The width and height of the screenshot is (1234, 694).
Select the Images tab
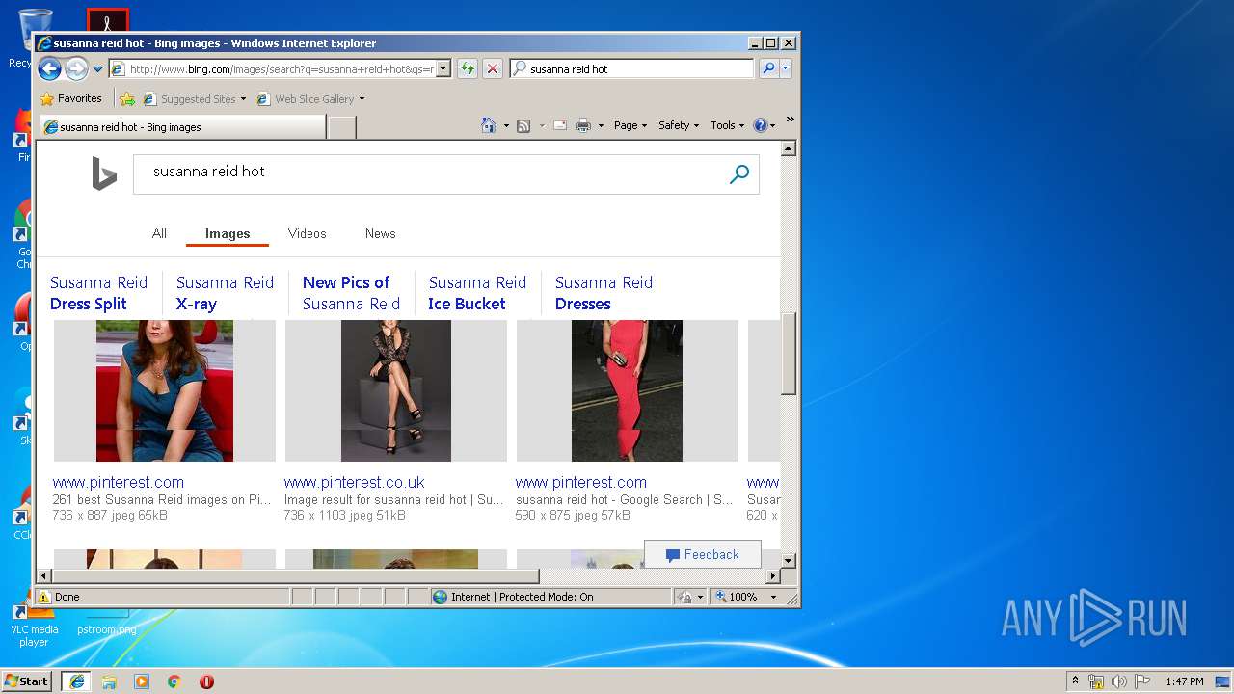click(x=228, y=233)
